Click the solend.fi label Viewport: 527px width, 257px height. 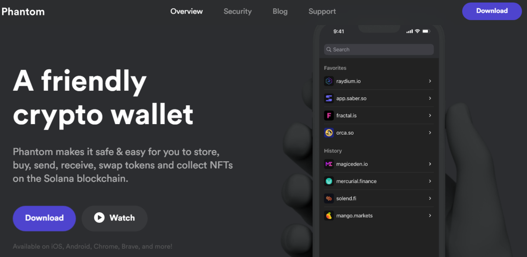347,198
